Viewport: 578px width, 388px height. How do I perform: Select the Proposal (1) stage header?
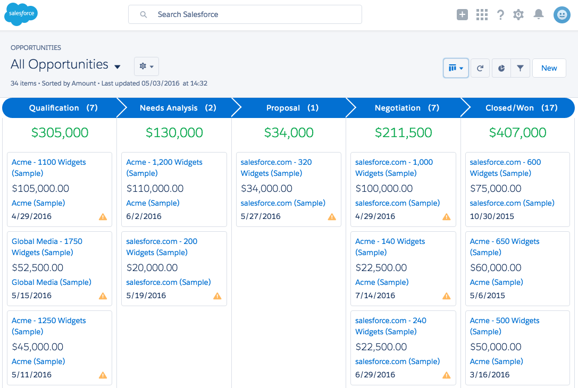pyautogui.click(x=292, y=108)
